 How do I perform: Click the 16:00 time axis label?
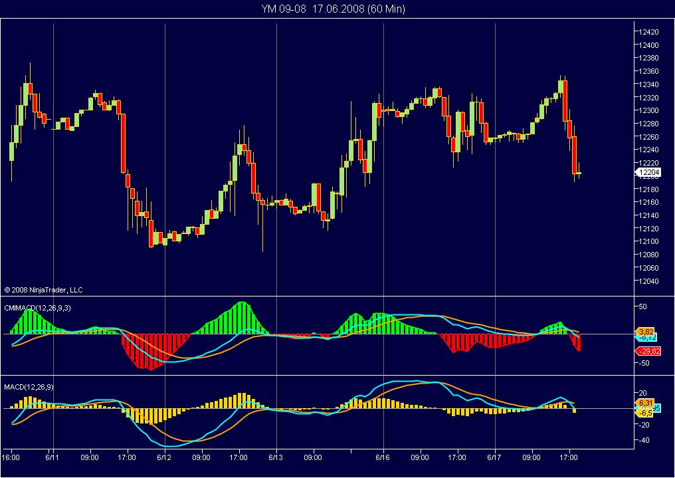[11, 457]
